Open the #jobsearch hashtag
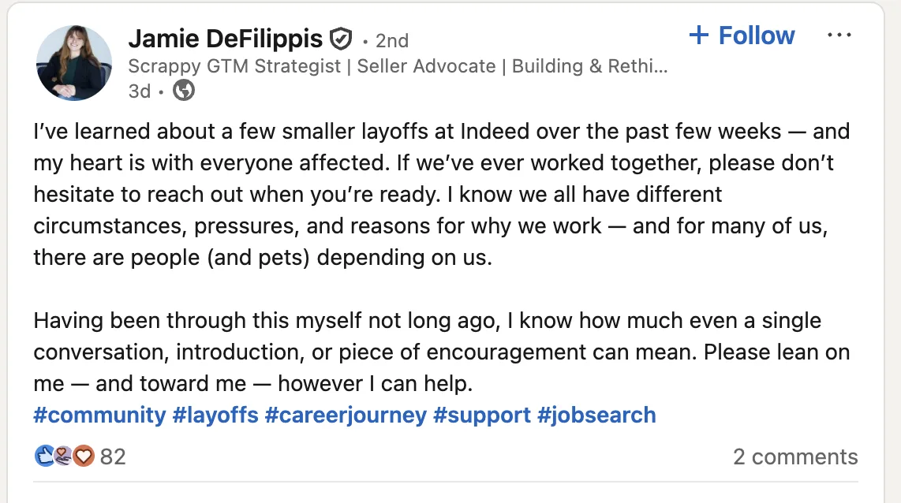 [x=596, y=415]
